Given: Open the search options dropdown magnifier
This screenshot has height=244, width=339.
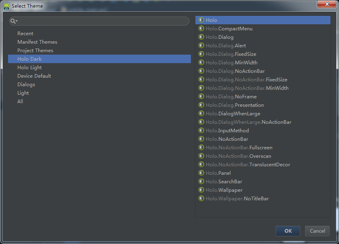Looking at the screenshot, I should (14, 21).
